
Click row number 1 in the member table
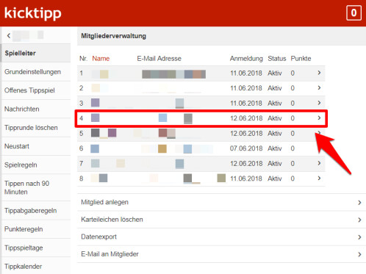82,73
